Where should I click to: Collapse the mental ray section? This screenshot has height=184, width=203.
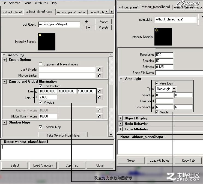click(4, 55)
